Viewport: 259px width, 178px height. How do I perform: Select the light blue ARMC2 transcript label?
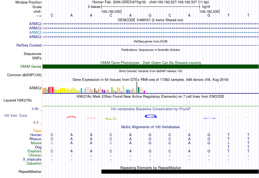pos(35,32)
